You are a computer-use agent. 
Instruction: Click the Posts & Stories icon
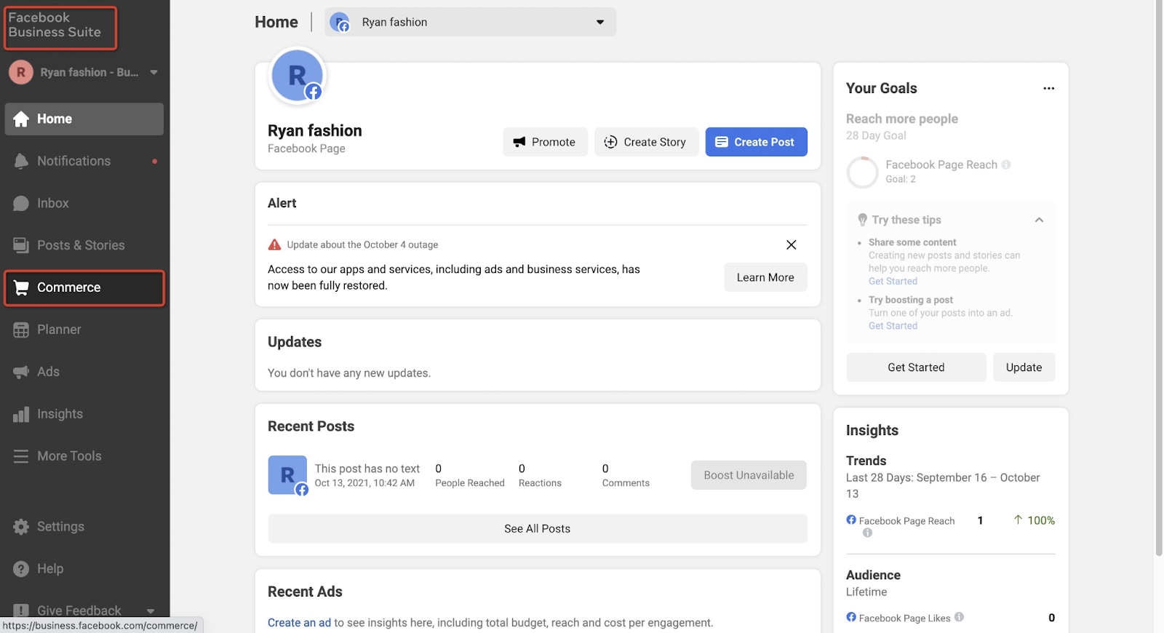point(21,246)
